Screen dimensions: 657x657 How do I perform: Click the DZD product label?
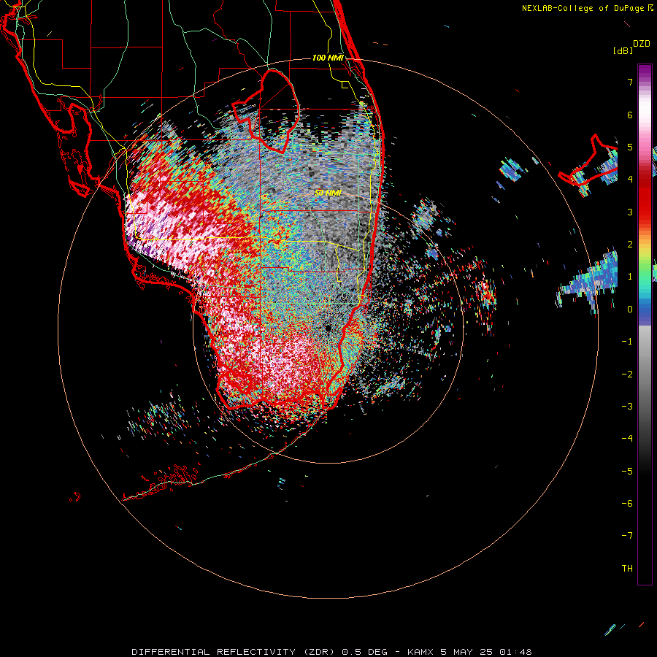click(x=642, y=44)
